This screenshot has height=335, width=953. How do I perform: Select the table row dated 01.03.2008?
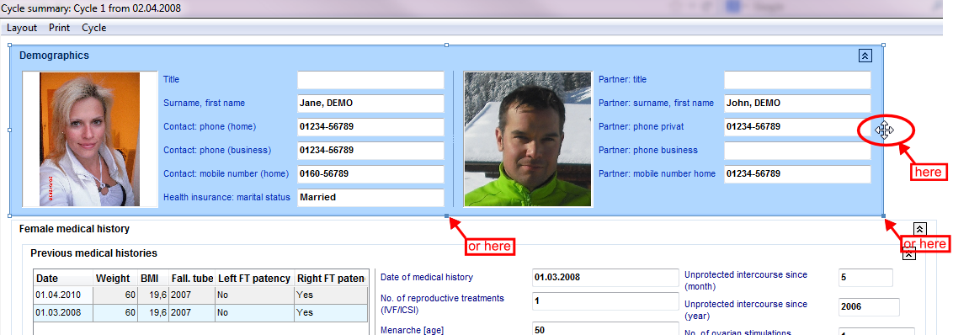[x=200, y=312]
